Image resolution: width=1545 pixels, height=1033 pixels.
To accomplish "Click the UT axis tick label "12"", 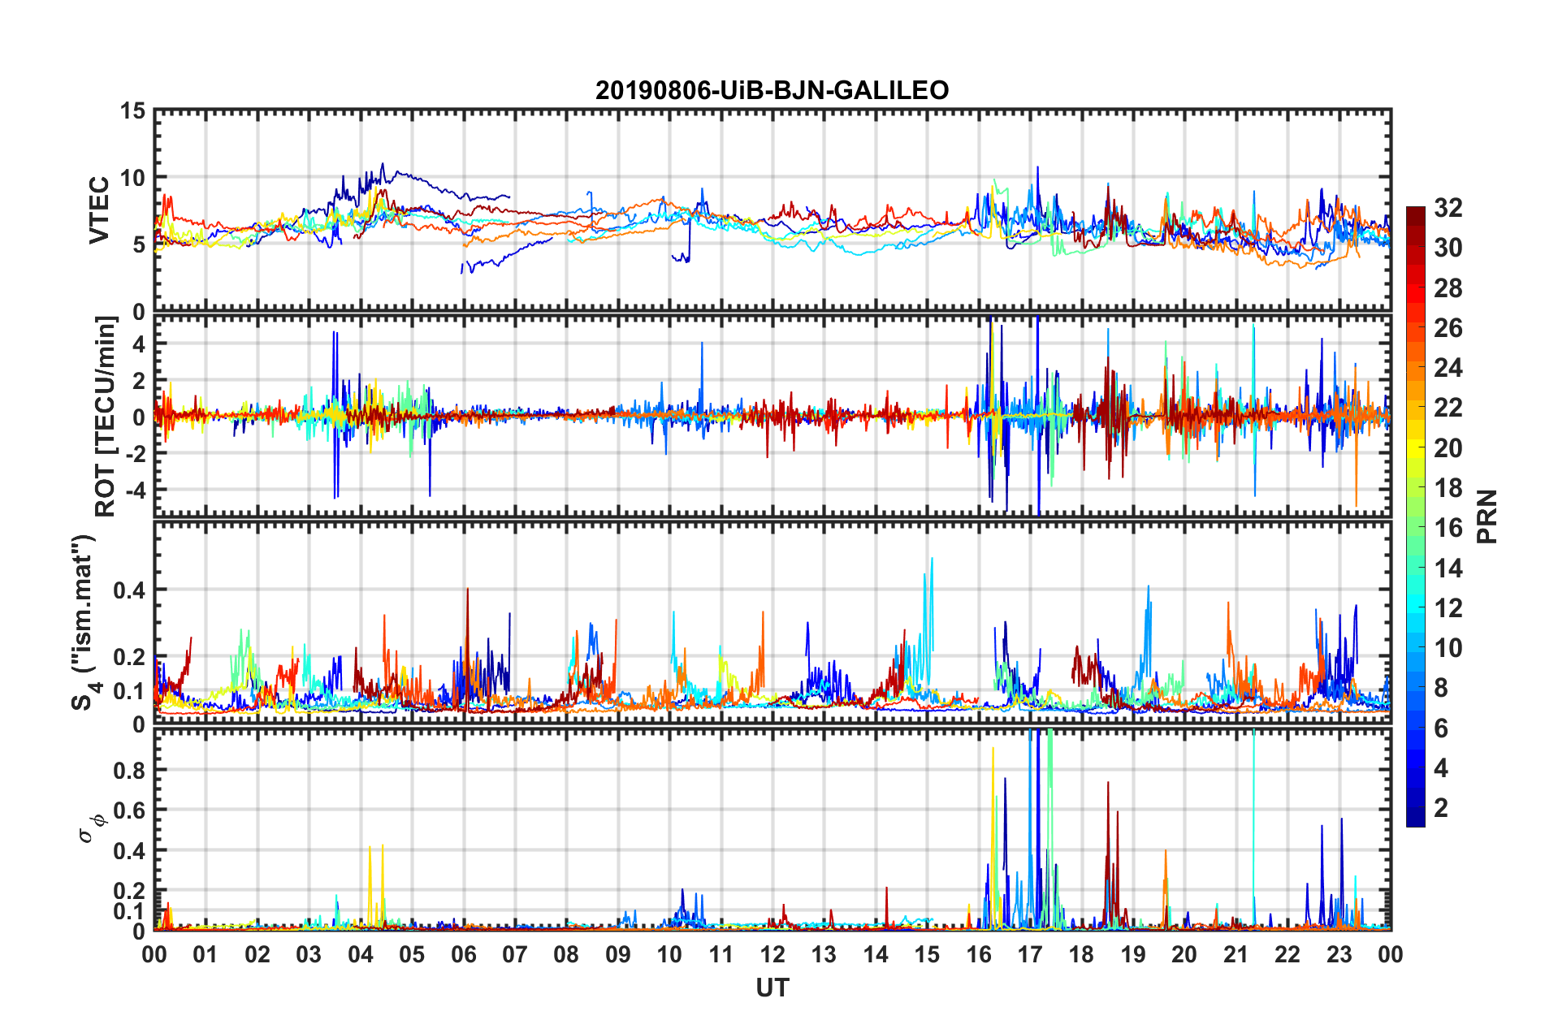I will (x=772, y=954).
